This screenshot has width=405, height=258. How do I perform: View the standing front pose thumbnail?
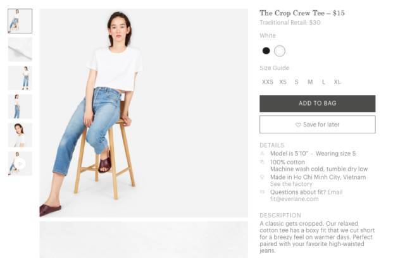pos(20,78)
